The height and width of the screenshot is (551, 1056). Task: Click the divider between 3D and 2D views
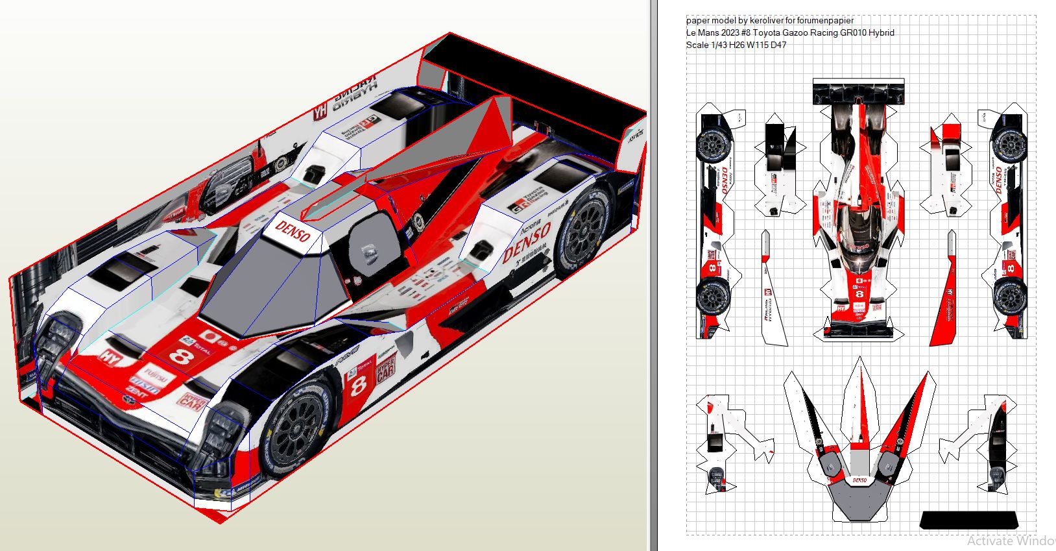click(653, 275)
